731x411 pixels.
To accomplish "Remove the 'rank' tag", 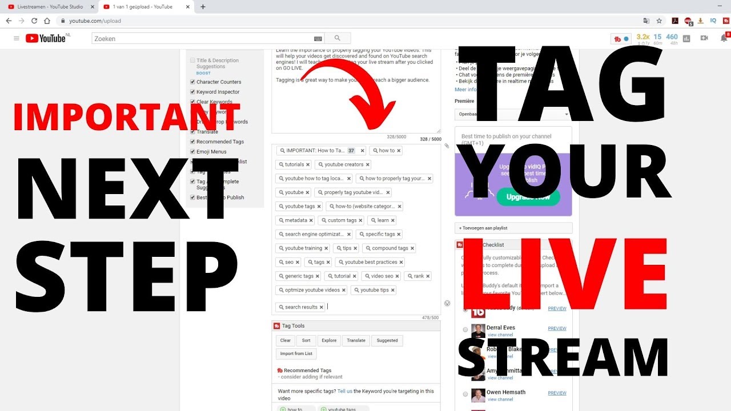I will [428, 276].
